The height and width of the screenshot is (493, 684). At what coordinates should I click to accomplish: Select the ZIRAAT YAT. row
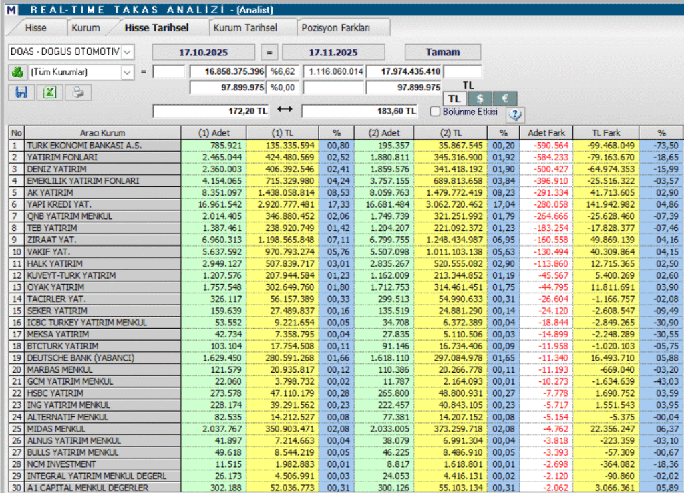pos(345,240)
